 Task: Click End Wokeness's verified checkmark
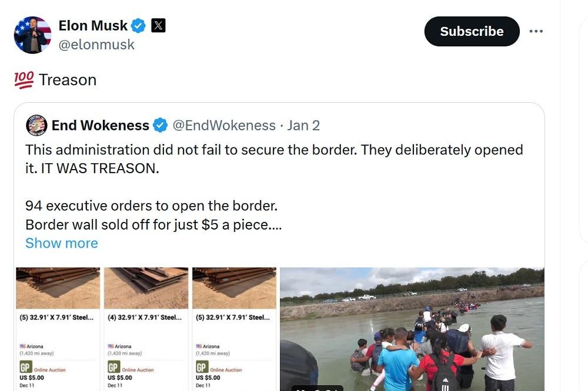(x=160, y=125)
